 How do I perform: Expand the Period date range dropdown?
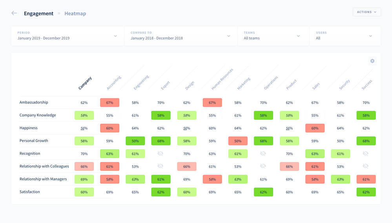pyautogui.click(x=67, y=36)
